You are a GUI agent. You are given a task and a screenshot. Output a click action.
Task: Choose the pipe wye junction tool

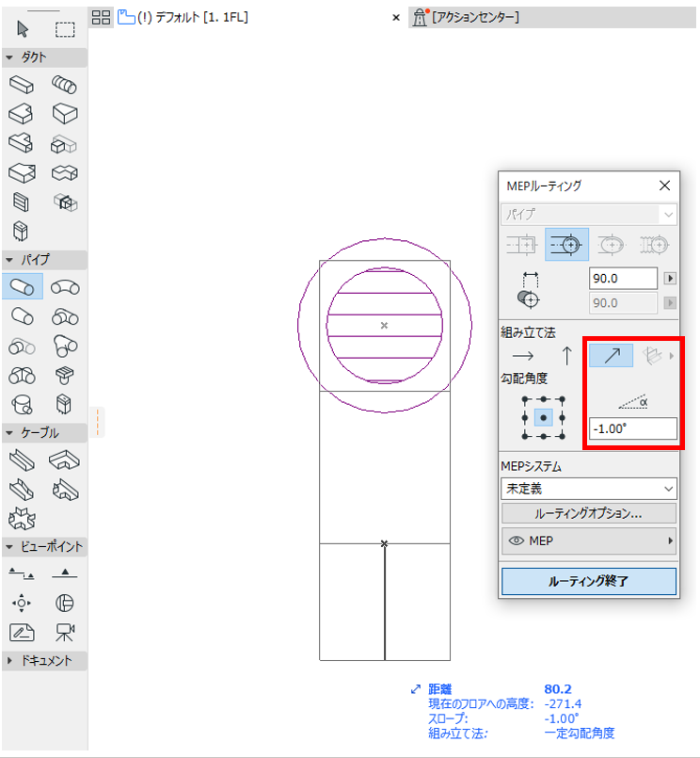(x=65, y=346)
